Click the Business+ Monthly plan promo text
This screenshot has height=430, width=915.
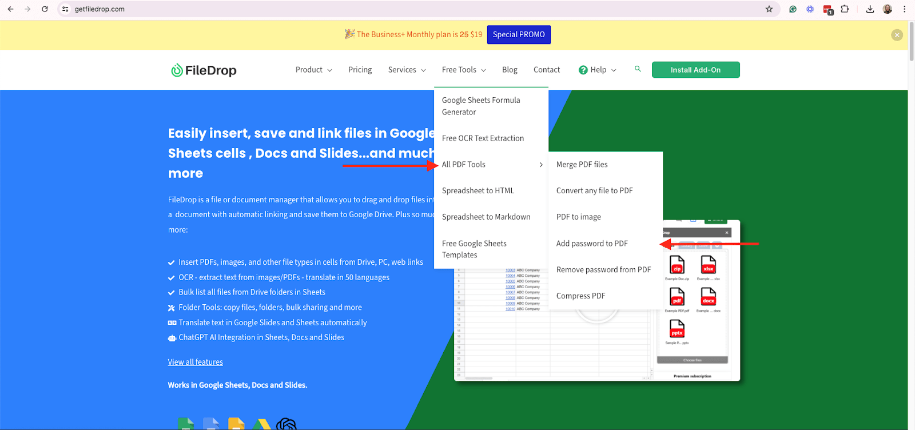(x=419, y=35)
